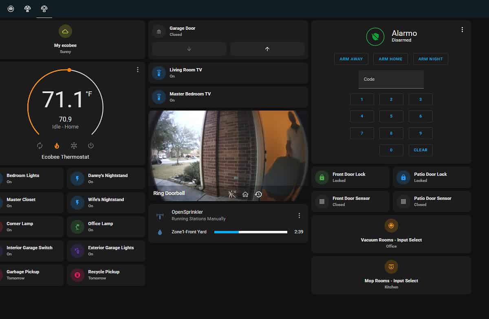Click keypad digit 7
This screenshot has height=319, width=489.
coord(362,133)
